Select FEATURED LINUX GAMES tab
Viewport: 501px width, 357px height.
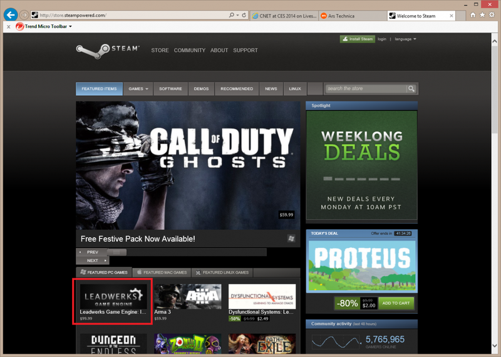click(x=222, y=272)
